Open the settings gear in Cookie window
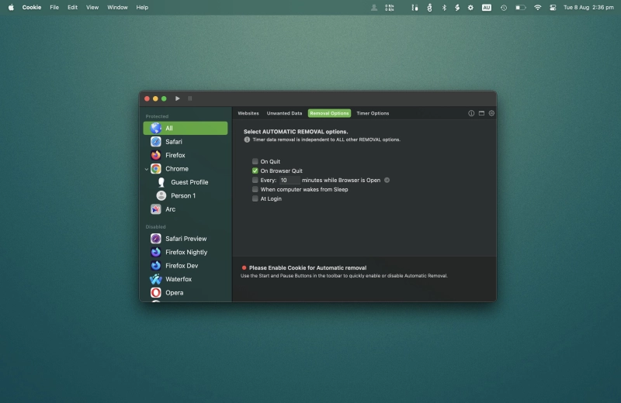 (491, 113)
